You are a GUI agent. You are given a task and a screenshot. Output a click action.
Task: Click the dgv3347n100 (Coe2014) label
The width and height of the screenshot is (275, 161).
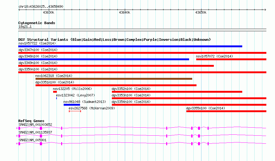[x=38, y=50]
